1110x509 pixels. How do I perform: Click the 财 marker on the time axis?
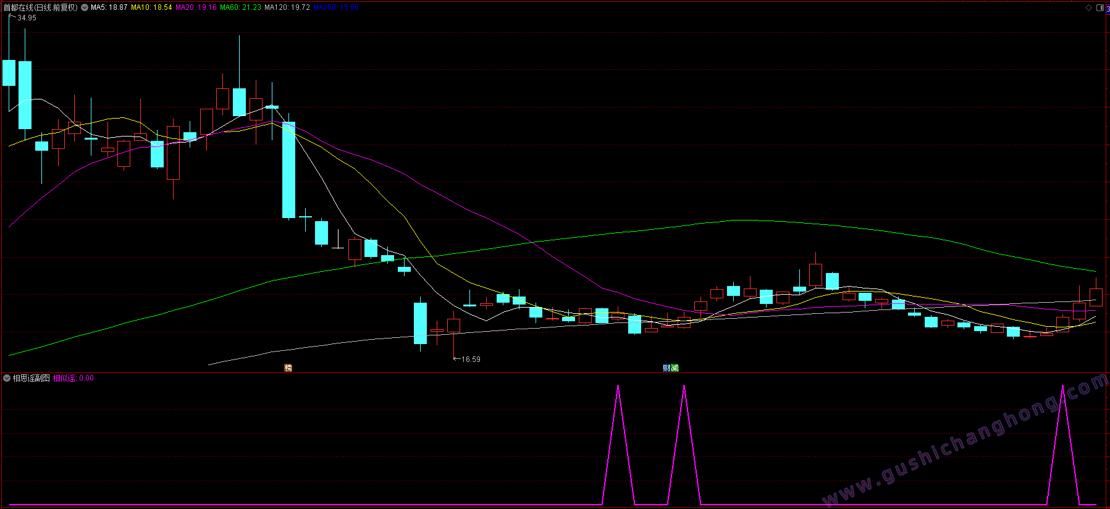click(666, 368)
